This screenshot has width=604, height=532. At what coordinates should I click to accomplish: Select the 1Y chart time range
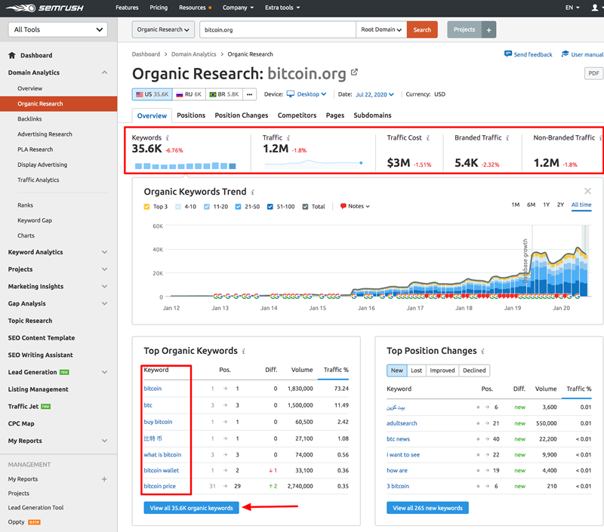tap(546, 204)
